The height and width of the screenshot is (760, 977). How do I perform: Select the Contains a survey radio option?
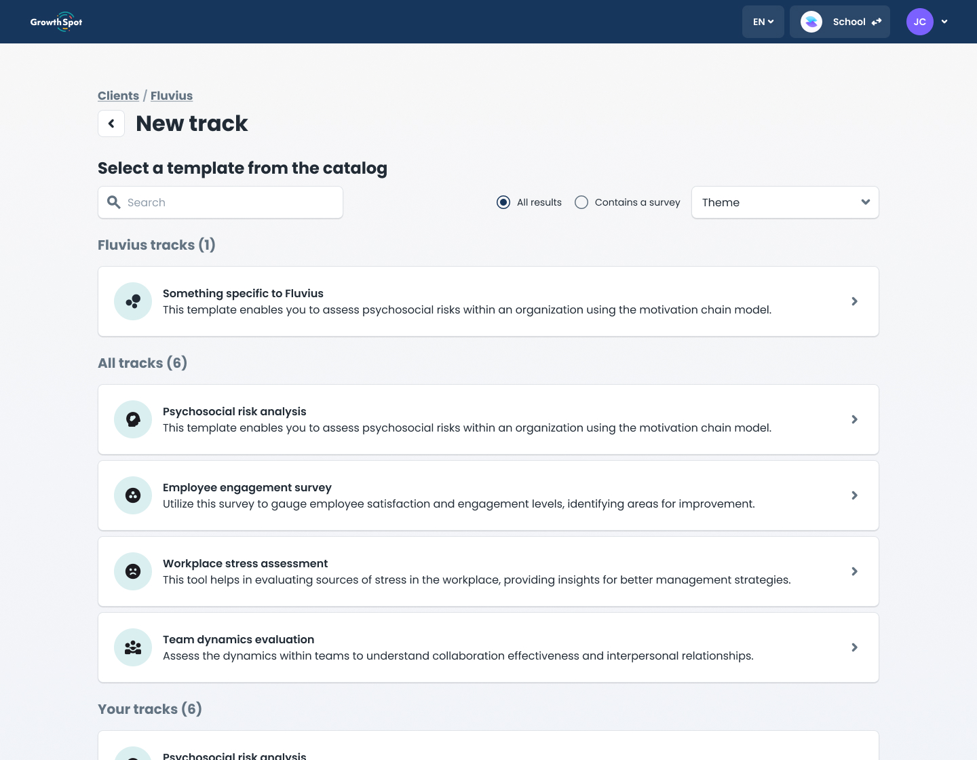pos(581,202)
